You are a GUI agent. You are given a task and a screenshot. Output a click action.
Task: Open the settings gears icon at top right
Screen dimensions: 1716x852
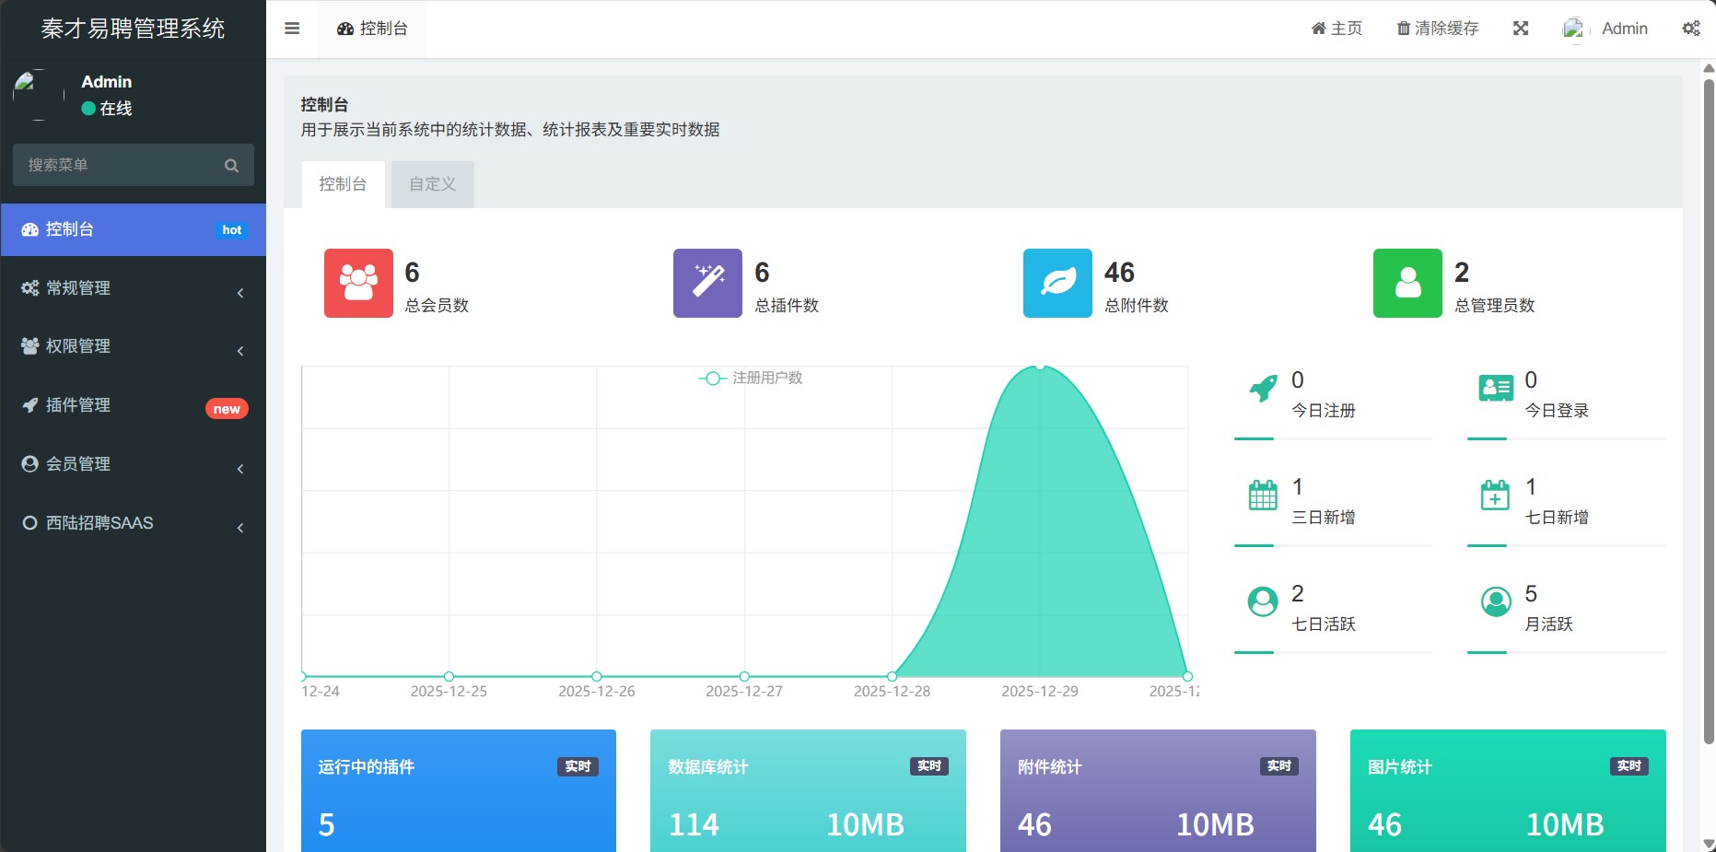pyautogui.click(x=1691, y=29)
